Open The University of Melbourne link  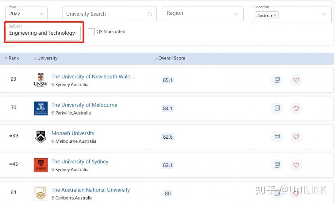[x=84, y=105]
